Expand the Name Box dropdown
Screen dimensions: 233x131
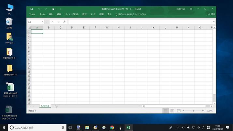tap(43, 22)
